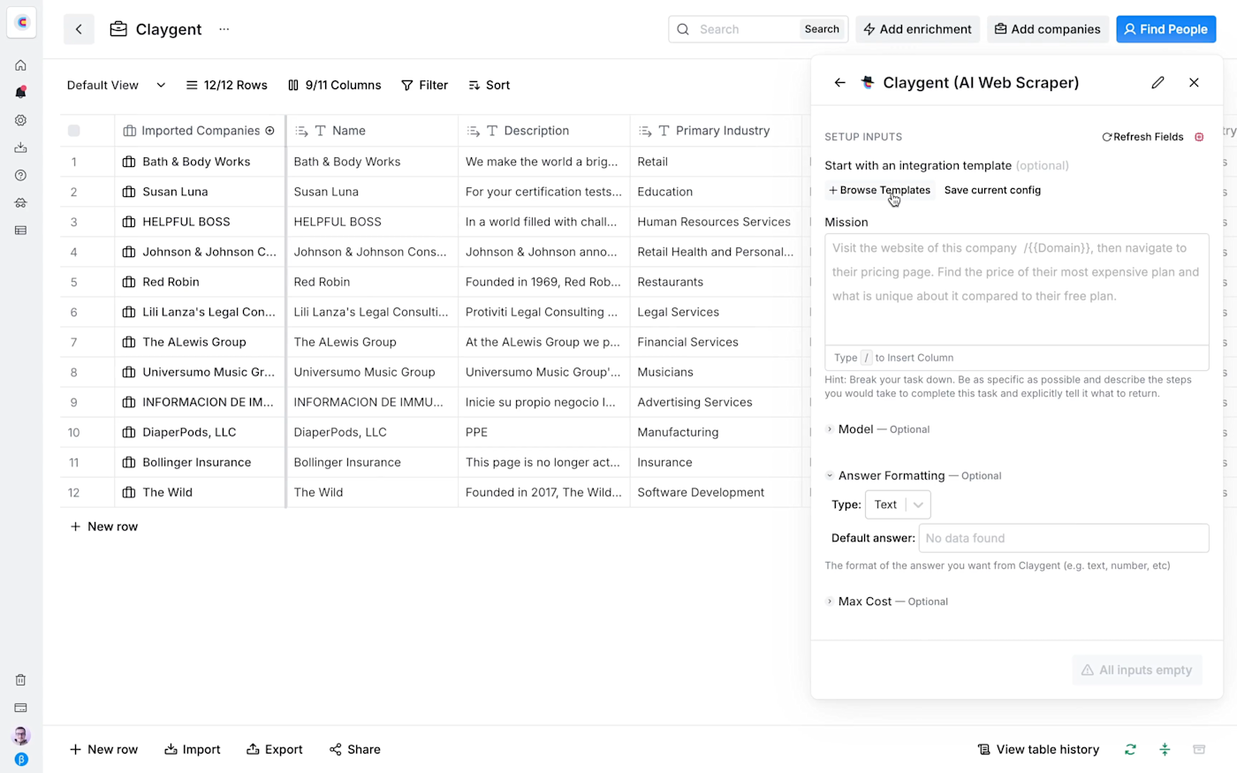
Task: Open the Sort options
Action: click(489, 85)
